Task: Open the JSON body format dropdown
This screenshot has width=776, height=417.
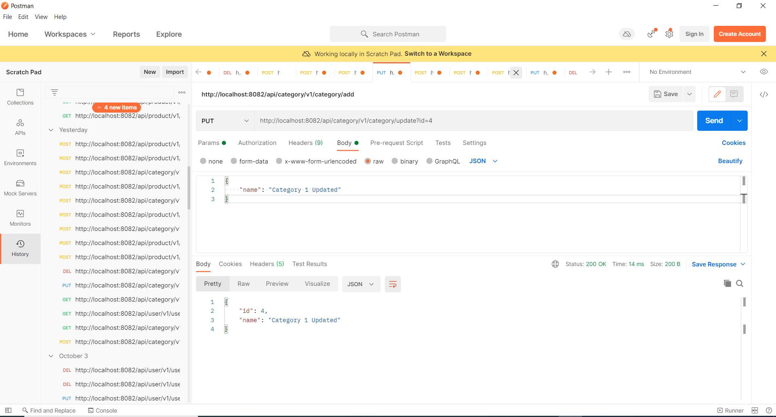Action: tap(483, 161)
